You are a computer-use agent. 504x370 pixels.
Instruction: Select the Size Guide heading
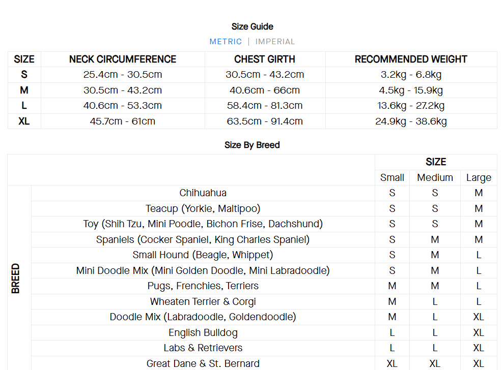(x=252, y=26)
